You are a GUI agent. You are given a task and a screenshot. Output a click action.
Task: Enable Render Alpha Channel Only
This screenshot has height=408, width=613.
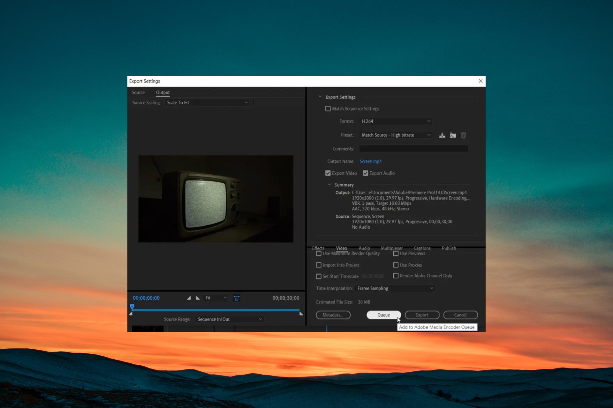(x=396, y=276)
